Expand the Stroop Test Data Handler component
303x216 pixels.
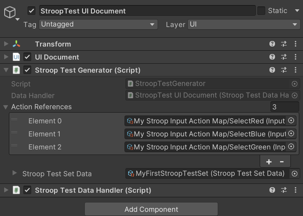pyautogui.click(x=6, y=190)
